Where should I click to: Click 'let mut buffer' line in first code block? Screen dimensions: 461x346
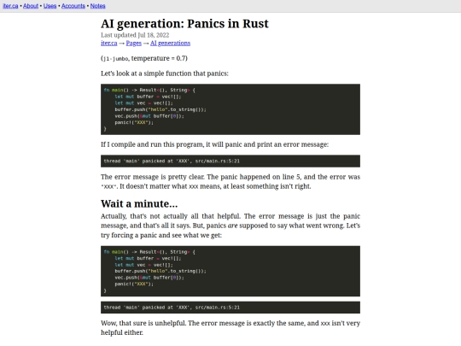(148, 97)
